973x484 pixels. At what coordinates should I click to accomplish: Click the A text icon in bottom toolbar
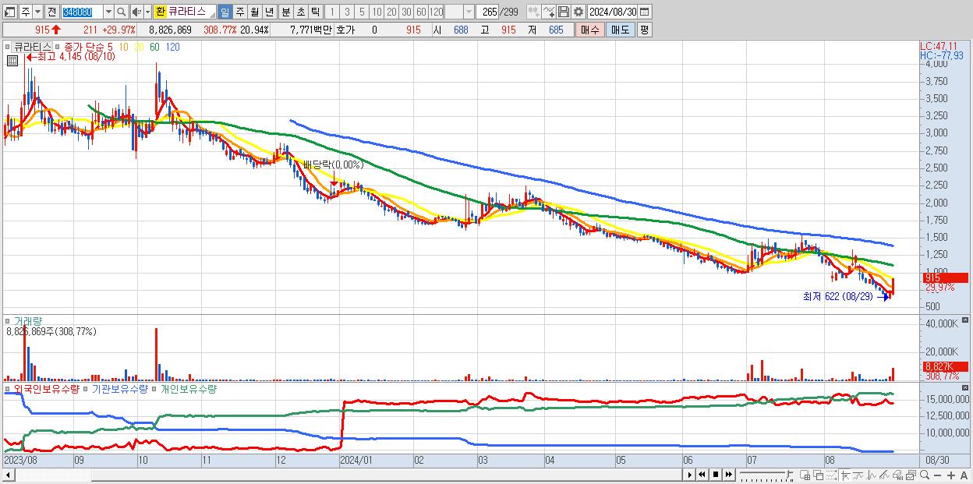[964, 475]
